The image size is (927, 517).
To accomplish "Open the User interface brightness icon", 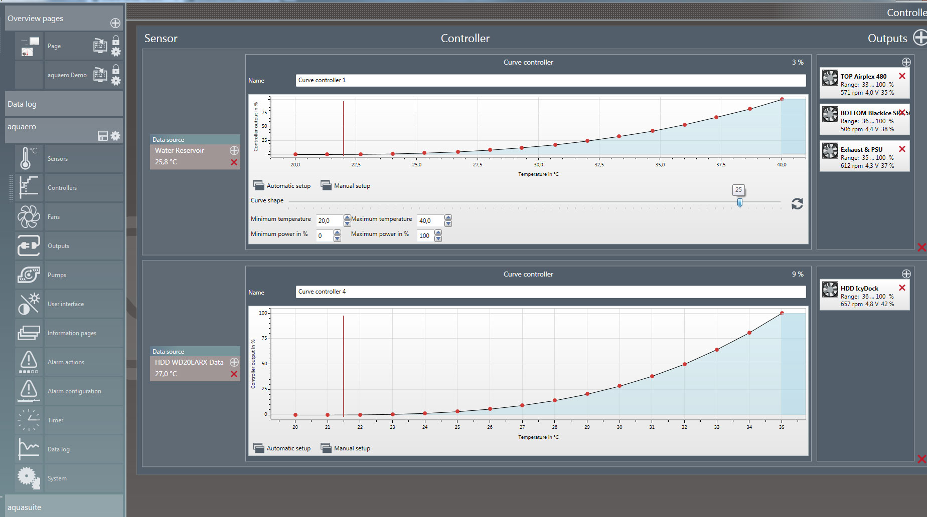I will [29, 304].
